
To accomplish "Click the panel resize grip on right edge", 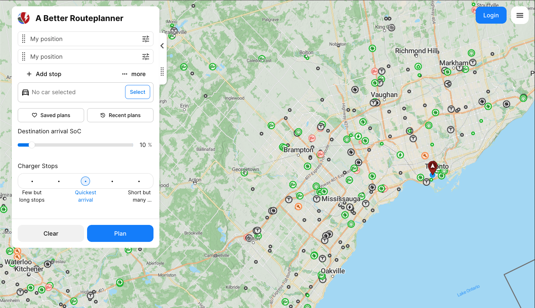I will click(162, 72).
